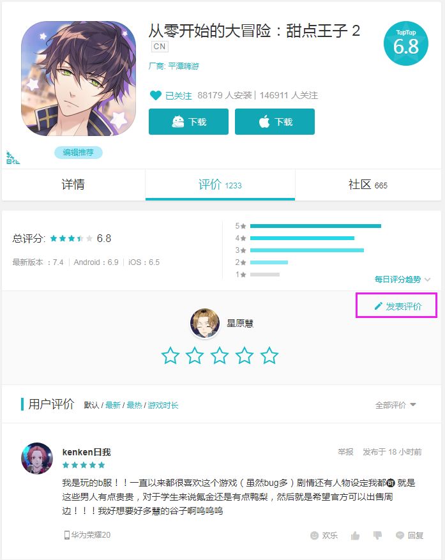
Task: Open the 全部评价 filter dropdown
Action: click(x=396, y=405)
